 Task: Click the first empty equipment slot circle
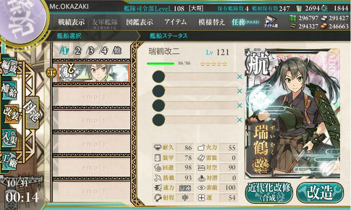pos(159,76)
